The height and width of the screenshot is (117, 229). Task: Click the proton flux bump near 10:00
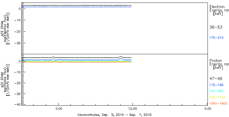(x=121, y=58)
